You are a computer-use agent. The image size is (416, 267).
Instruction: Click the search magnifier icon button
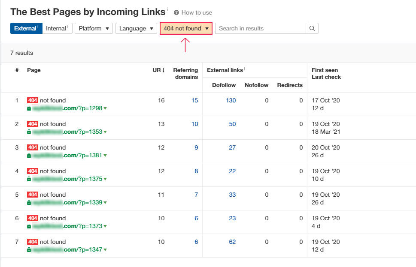(x=312, y=28)
